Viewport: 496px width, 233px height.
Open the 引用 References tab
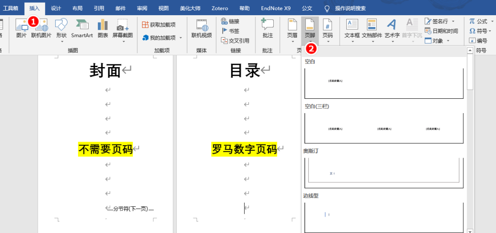tap(99, 8)
